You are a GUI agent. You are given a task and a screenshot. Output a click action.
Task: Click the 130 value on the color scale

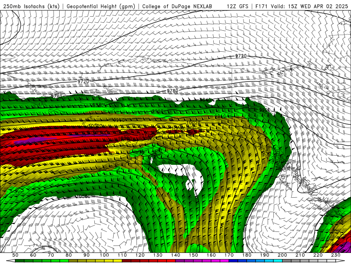(x=158, y=255)
